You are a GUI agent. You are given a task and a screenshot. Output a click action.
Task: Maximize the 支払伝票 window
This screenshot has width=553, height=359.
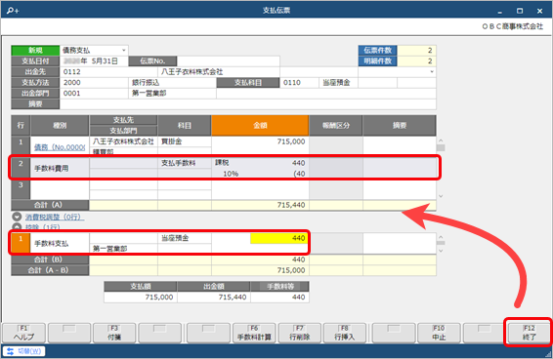[520, 11]
